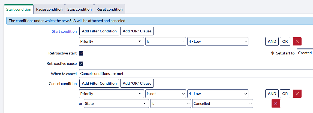Image resolution: width=313 pixels, height=113 pixels.
Task: Open the Cancelled value dropdown
Action: pyautogui.click(x=223, y=103)
